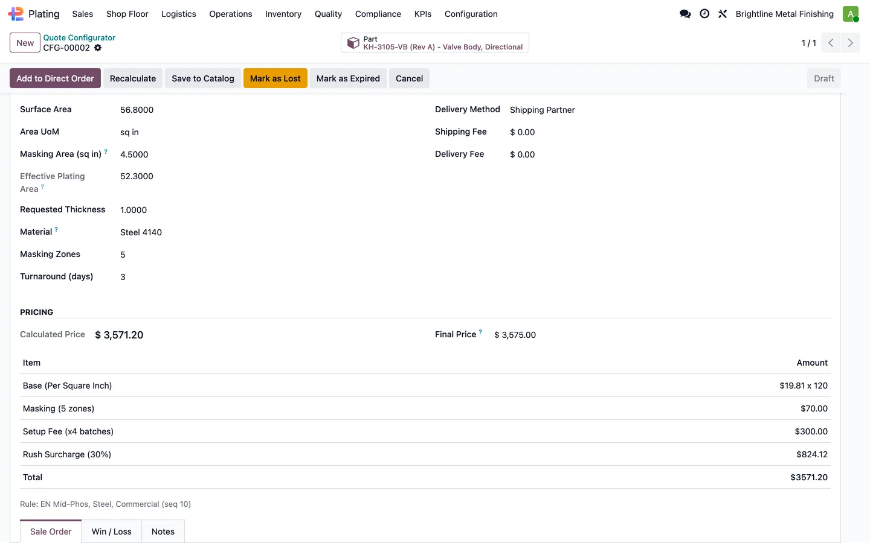Switch to the Sale Order tab
The height and width of the screenshot is (543, 870).
click(51, 532)
